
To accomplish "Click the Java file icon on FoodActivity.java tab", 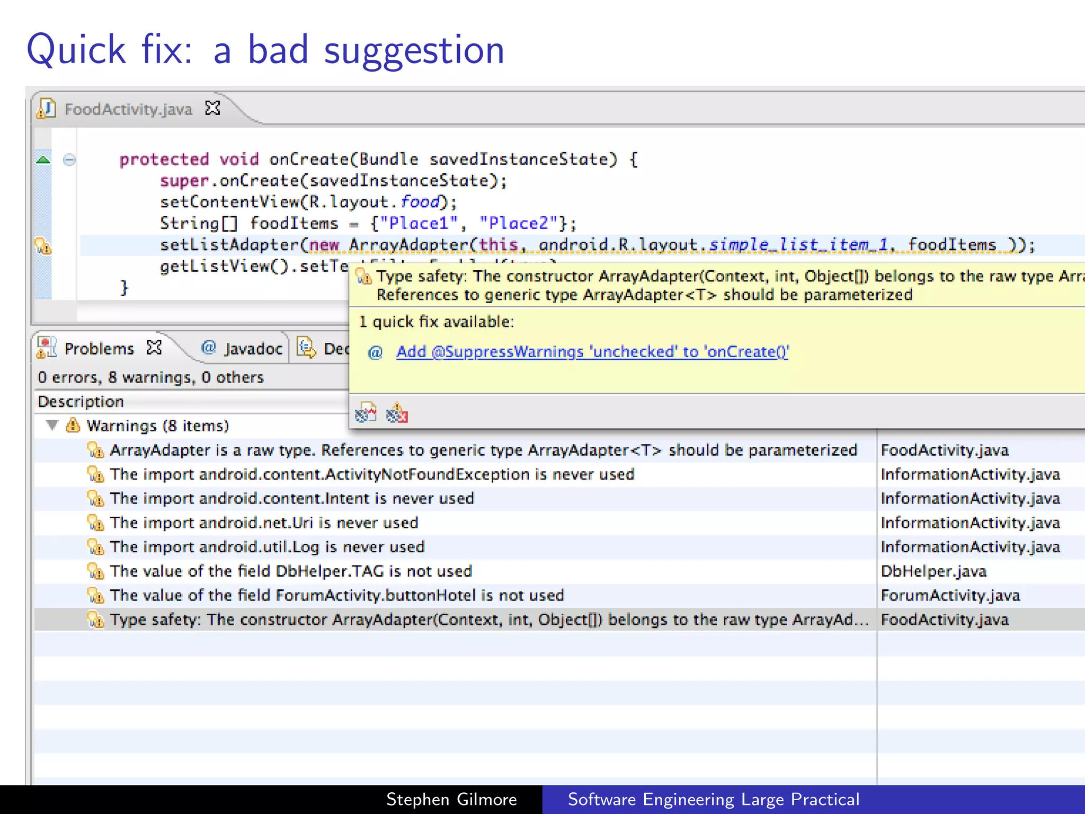I will 47,109.
